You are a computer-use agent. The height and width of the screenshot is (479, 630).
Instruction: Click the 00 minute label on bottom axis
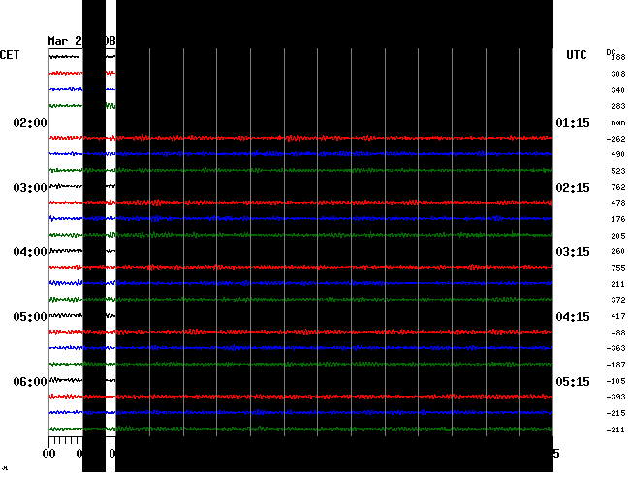tap(49, 454)
